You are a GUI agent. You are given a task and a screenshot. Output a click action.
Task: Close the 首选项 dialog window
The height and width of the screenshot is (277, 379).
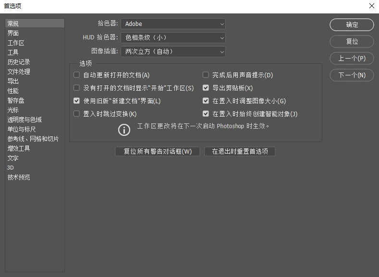click(x=372, y=6)
